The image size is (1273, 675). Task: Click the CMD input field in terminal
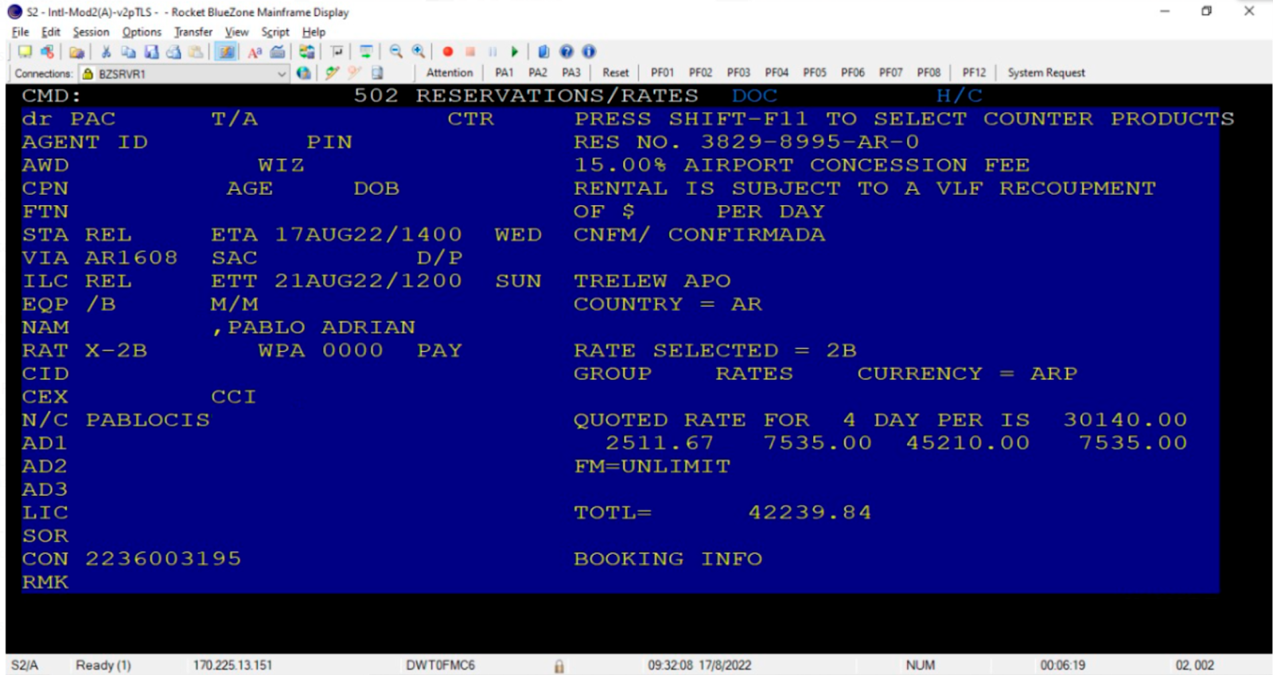click(199, 96)
